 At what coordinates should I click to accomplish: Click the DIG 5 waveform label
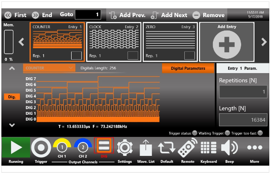(x=31, y=90)
